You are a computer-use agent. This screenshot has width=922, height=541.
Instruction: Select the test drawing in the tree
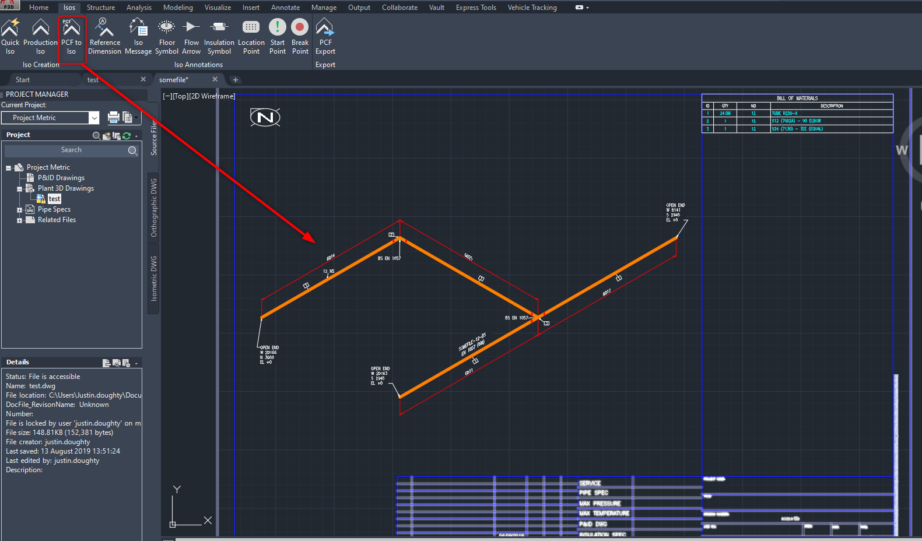(x=54, y=199)
